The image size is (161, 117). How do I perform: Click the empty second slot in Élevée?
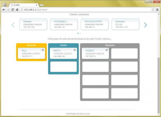pyautogui.click(x=64, y=67)
